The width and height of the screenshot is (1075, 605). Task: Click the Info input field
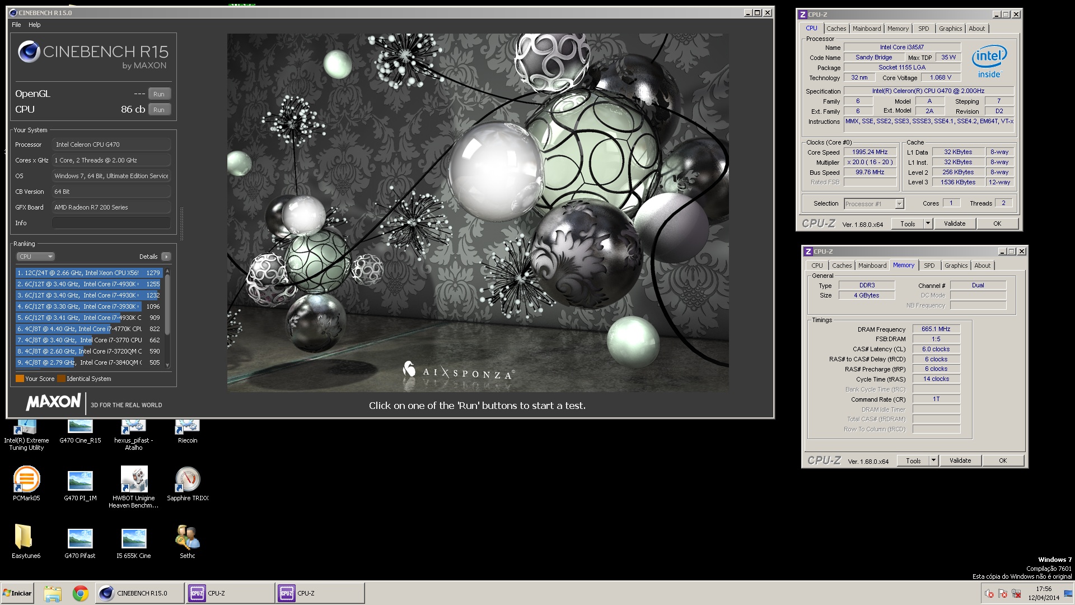111,223
